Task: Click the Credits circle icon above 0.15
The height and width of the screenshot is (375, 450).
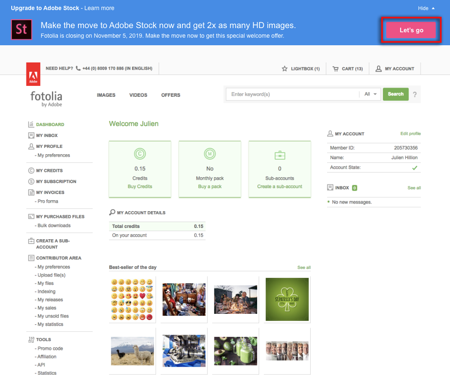Action: coord(140,153)
